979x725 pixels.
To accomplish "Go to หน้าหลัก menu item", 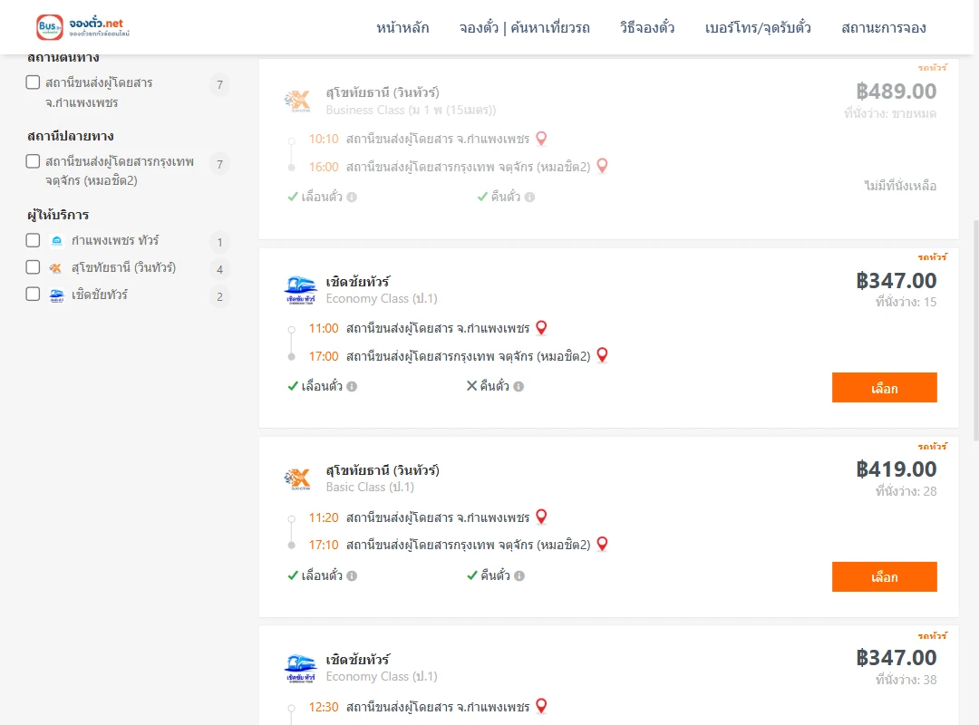I will [x=402, y=28].
